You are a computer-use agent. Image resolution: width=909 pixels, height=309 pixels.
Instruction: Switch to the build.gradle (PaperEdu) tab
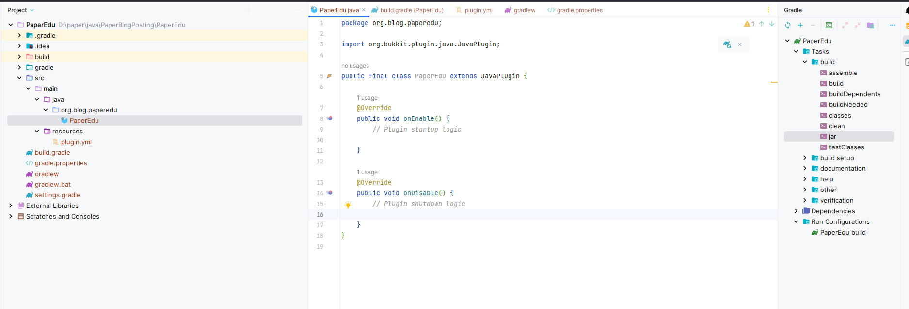click(x=408, y=10)
